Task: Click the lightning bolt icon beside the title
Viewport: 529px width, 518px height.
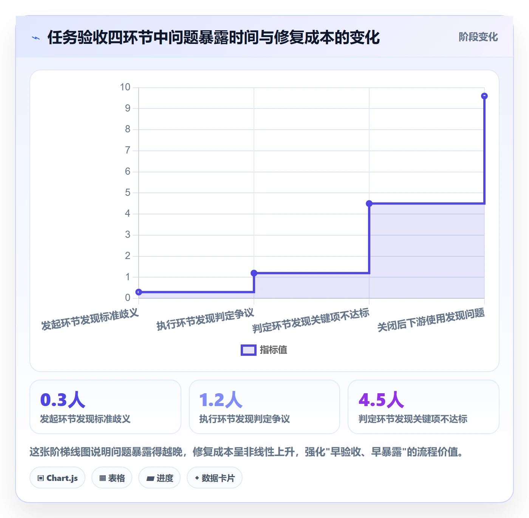Action: (x=36, y=38)
